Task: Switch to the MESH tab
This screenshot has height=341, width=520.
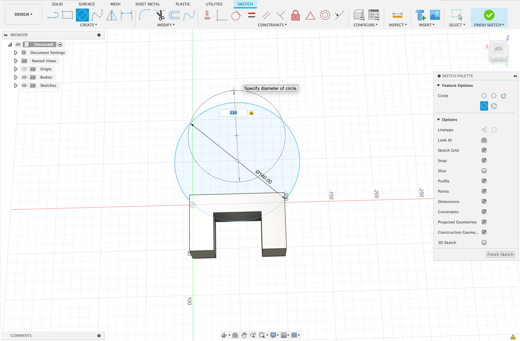Action: (x=115, y=4)
